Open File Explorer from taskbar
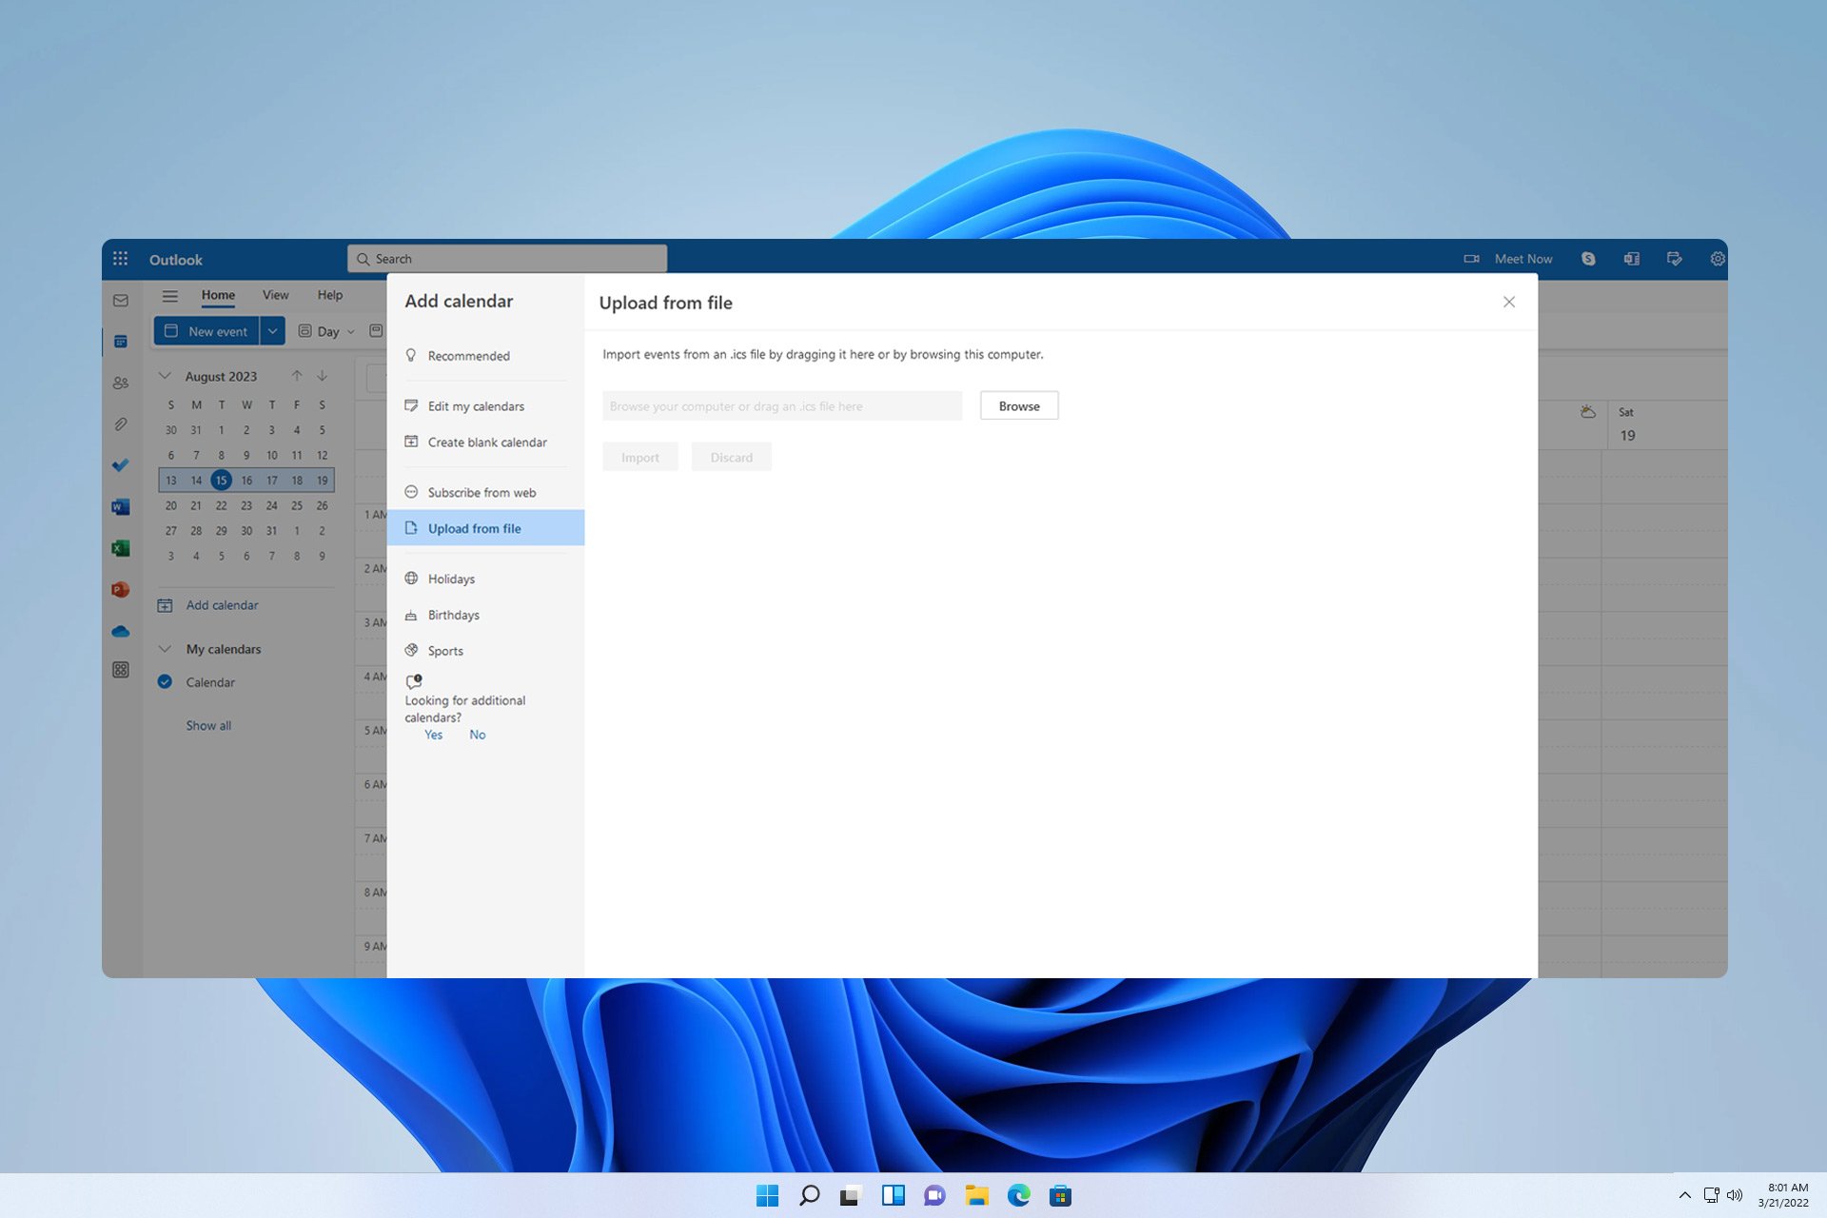The width and height of the screenshot is (1827, 1218). pos(976,1196)
